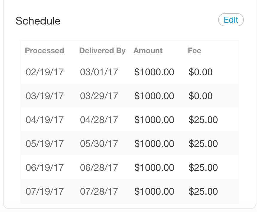Select the row processed 05/19/17
Screen dimensions: 257x212
pyautogui.click(x=129, y=143)
